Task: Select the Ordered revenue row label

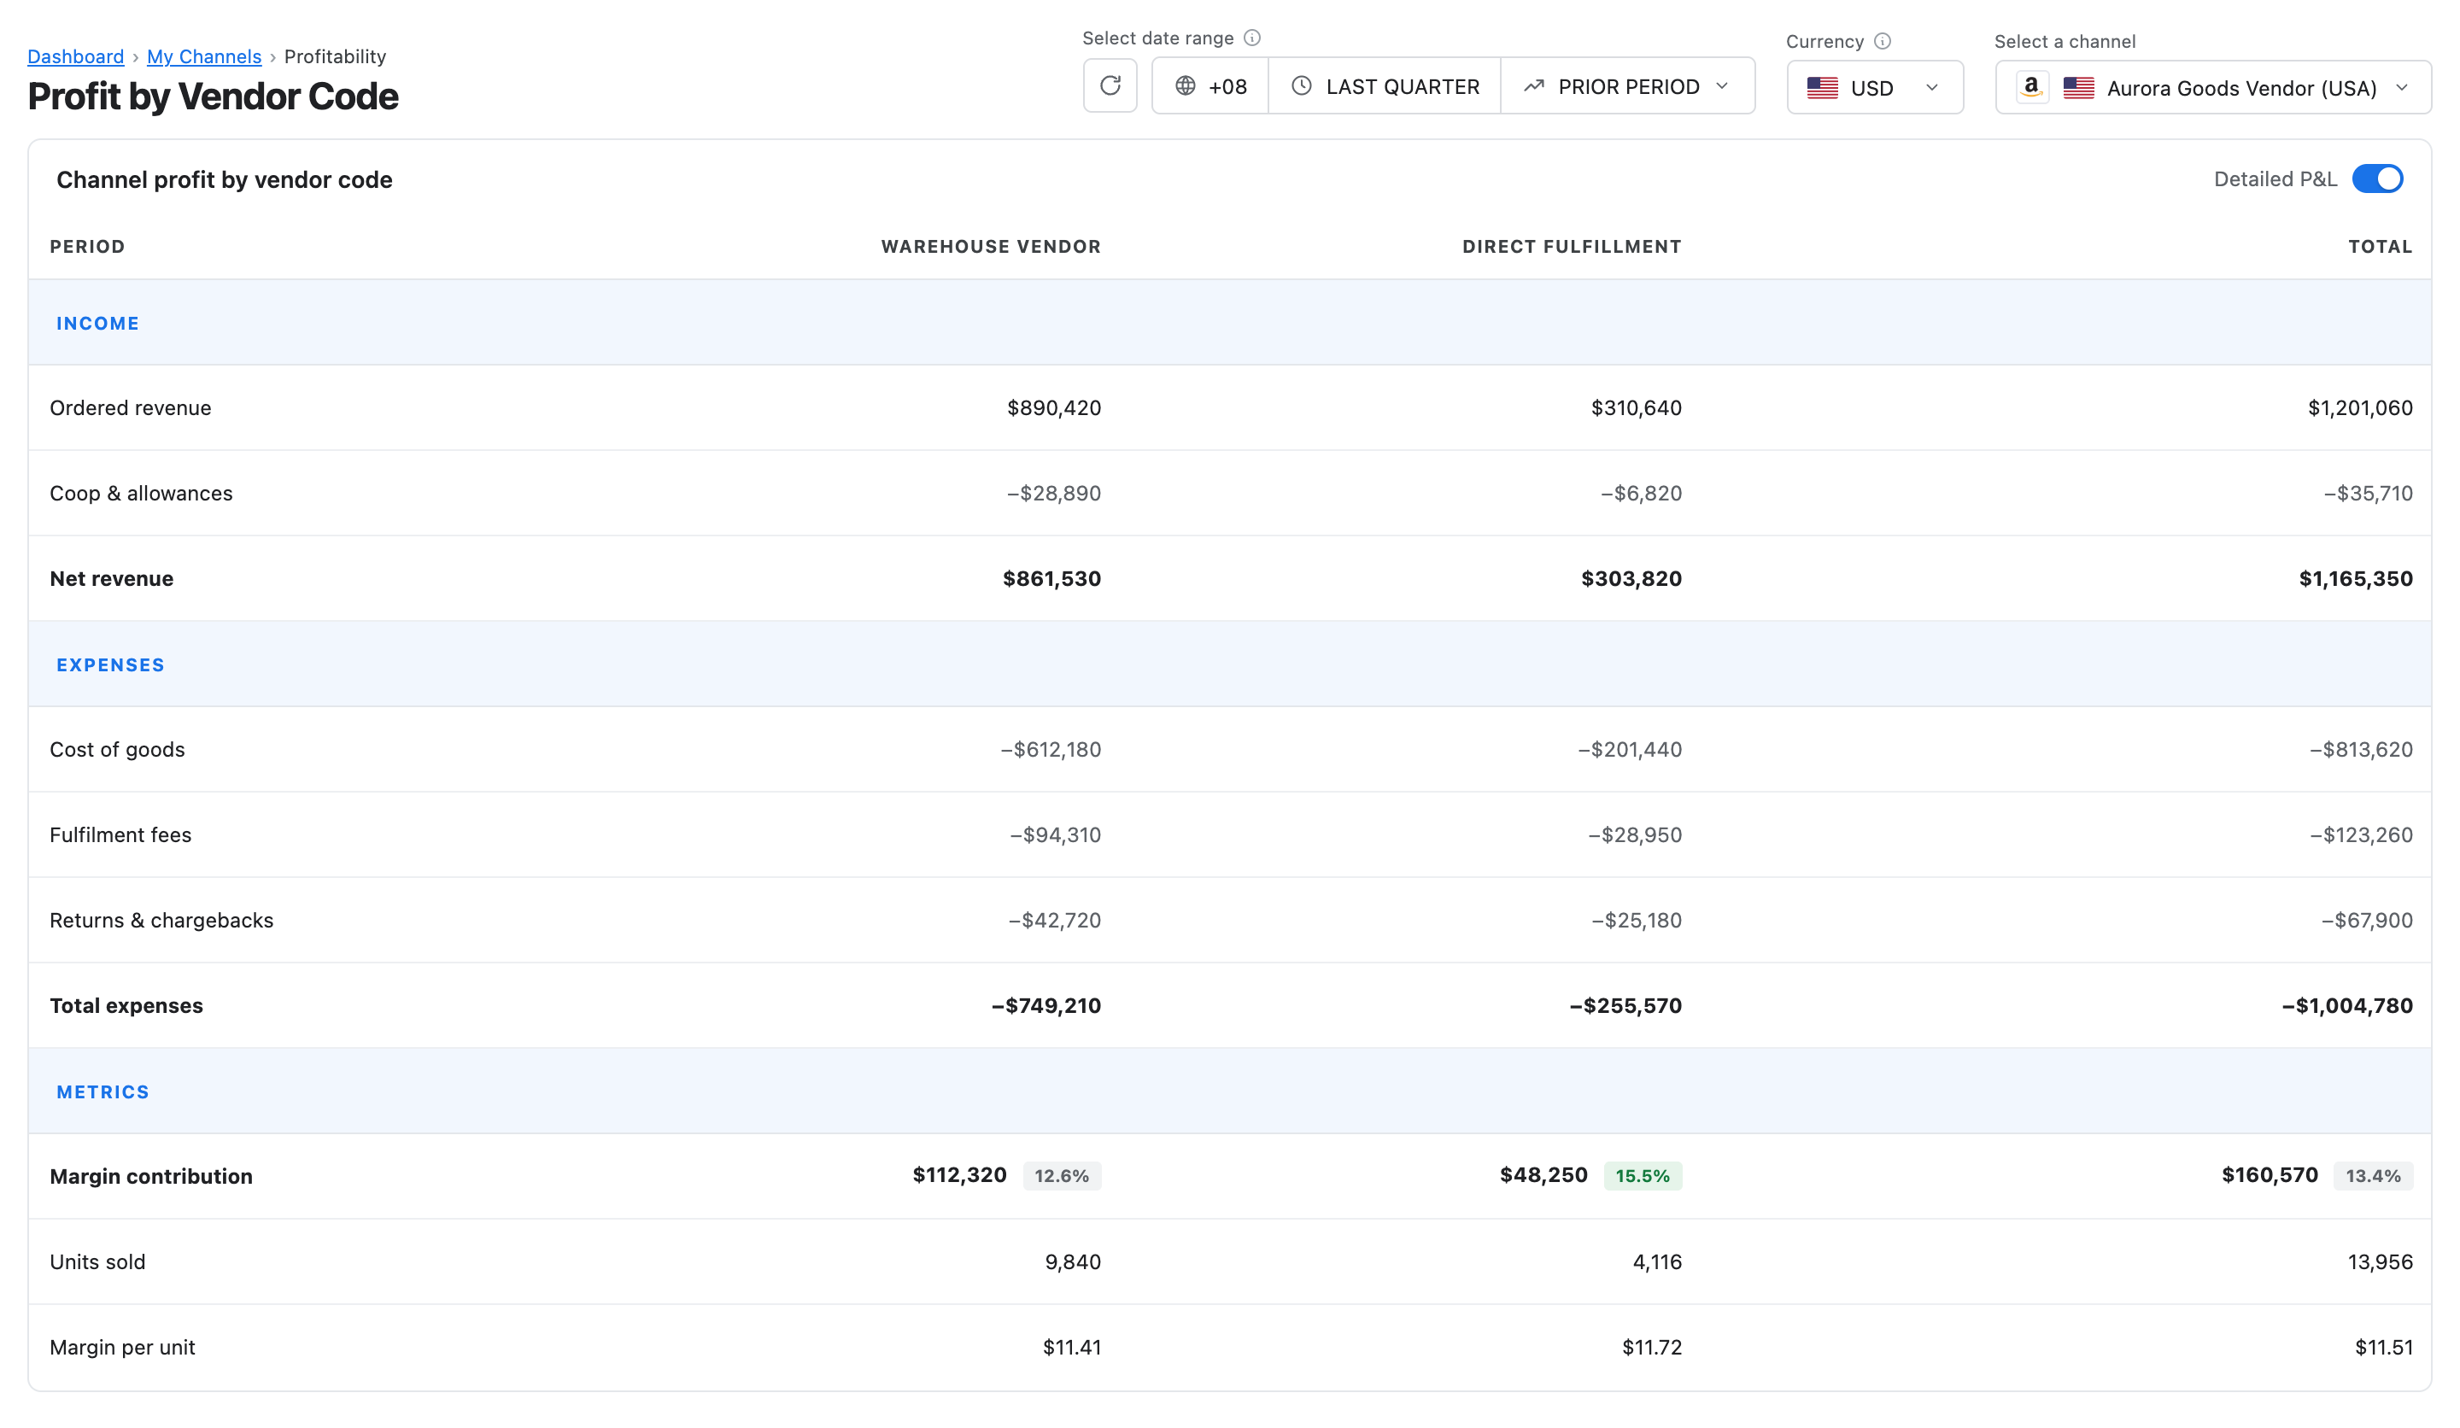Action: point(131,408)
